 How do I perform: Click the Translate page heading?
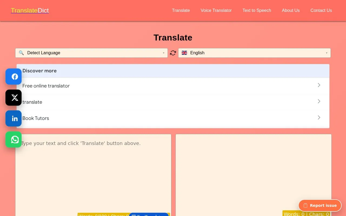[173, 38]
